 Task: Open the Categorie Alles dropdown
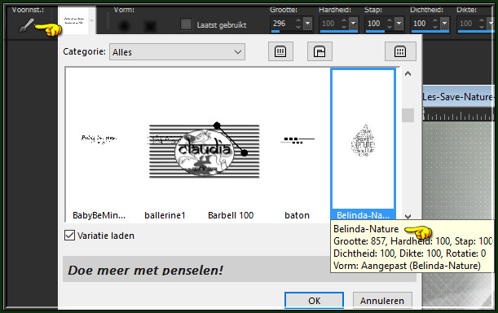177,52
